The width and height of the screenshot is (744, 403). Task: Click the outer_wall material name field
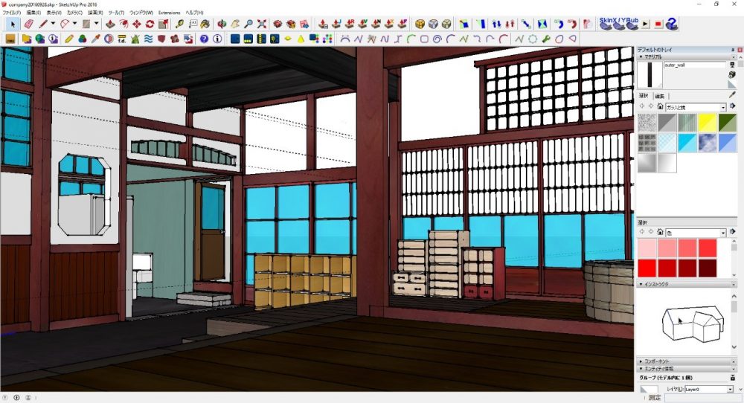tap(693, 65)
